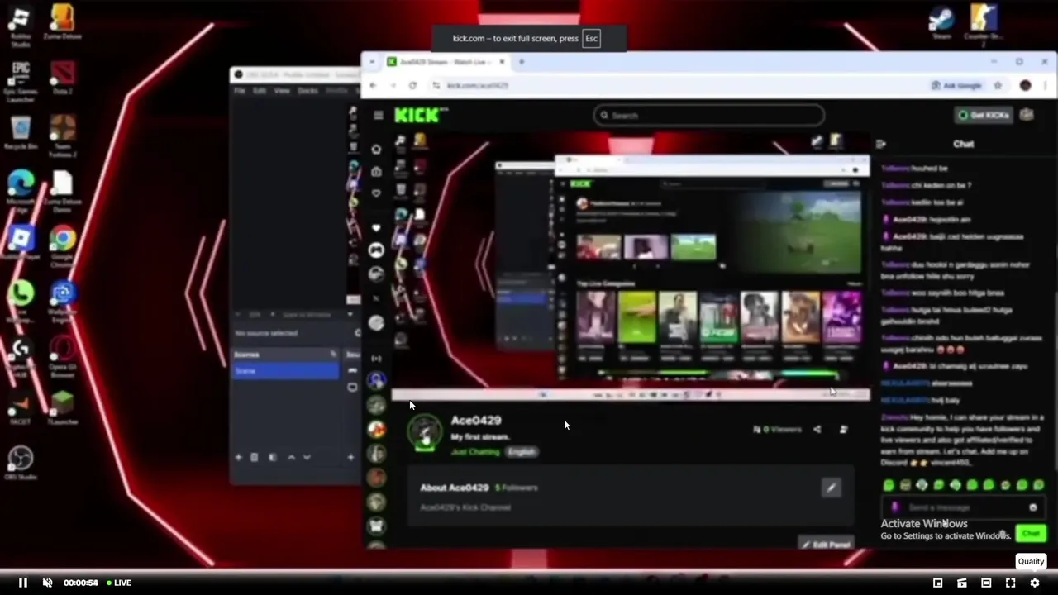This screenshot has height=595, width=1058.
Task: Open the Zuma Deluxe desktop icon
Action: point(63,23)
